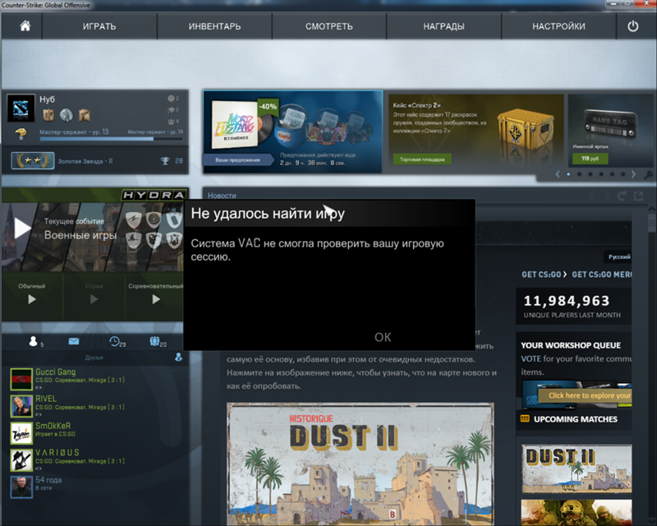Click the Нуб profile avatar
Image resolution: width=657 pixels, height=526 pixels.
click(21, 108)
